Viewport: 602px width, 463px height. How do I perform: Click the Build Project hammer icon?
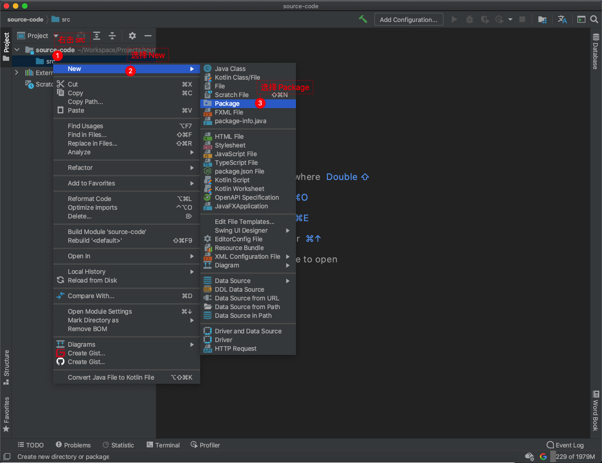pos(363,19)
